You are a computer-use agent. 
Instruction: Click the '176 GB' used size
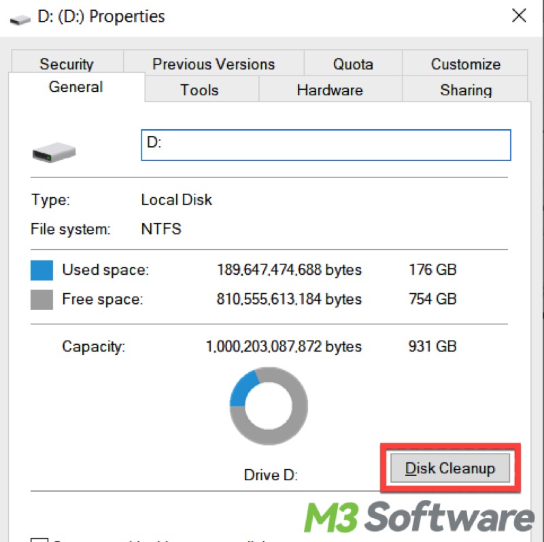click(x=432, y=269)
